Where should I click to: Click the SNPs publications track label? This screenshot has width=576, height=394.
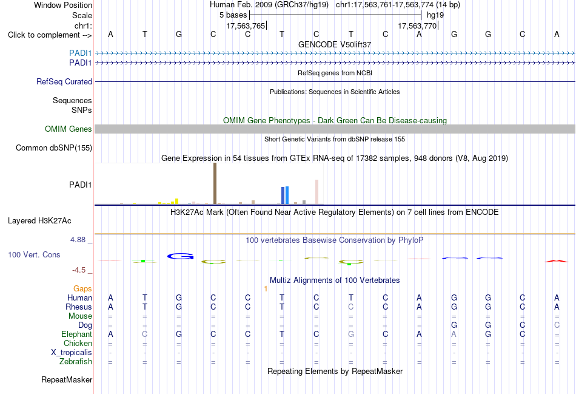pos(82,110)
